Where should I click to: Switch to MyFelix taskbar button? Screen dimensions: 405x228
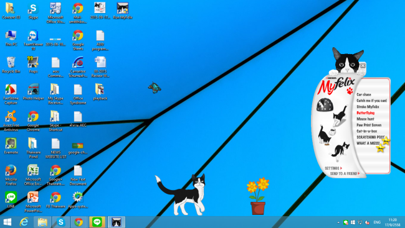pyautogui.click(x=117, y=222)
